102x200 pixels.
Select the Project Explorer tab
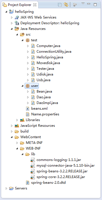click(x=20, y=5)
